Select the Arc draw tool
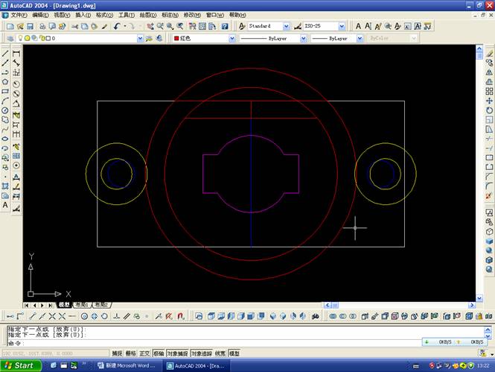The width and height of the screenshot is (495, 372). pyautogui.click(x=5, y=101)
